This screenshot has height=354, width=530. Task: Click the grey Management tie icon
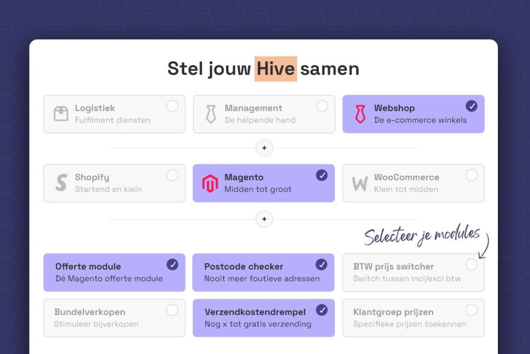(x=211, y=114)
